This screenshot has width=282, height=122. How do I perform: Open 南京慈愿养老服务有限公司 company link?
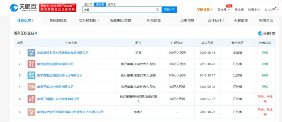point(55,64)
